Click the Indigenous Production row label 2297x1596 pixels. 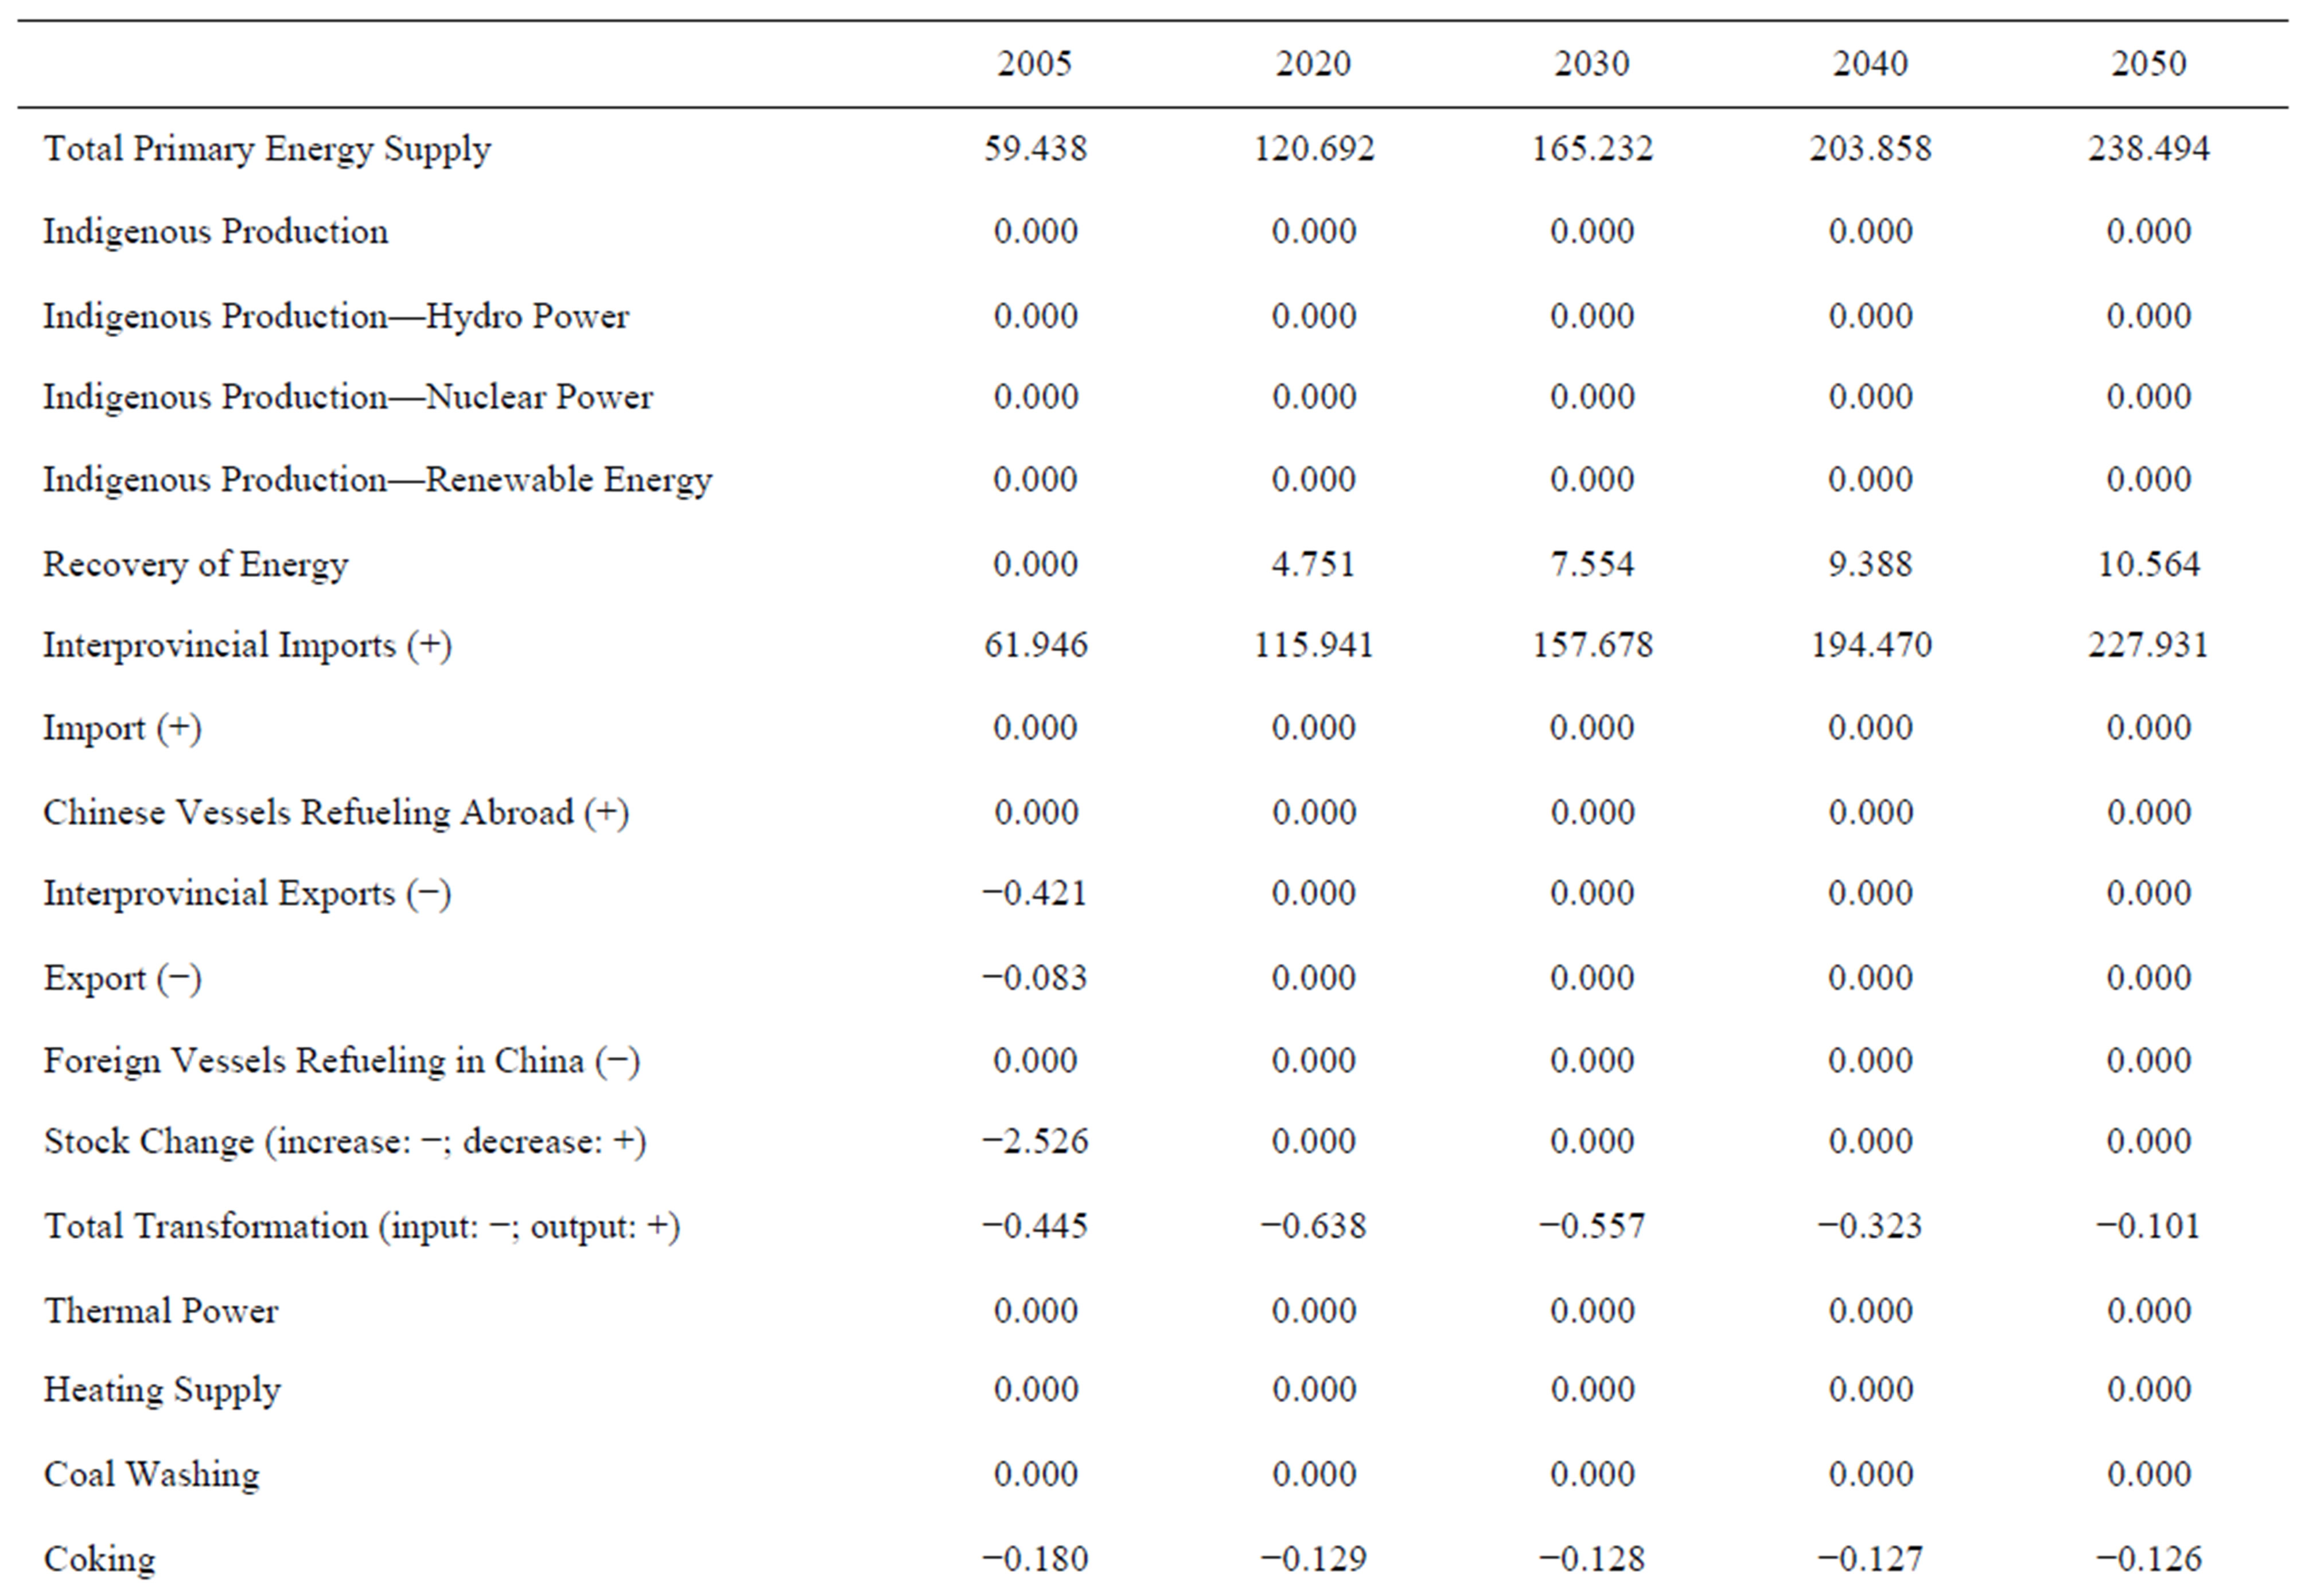pyautogui.click(x=215, y=232)
